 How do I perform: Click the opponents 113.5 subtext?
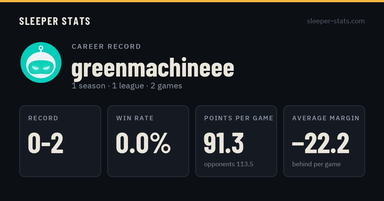click(229, 164)
